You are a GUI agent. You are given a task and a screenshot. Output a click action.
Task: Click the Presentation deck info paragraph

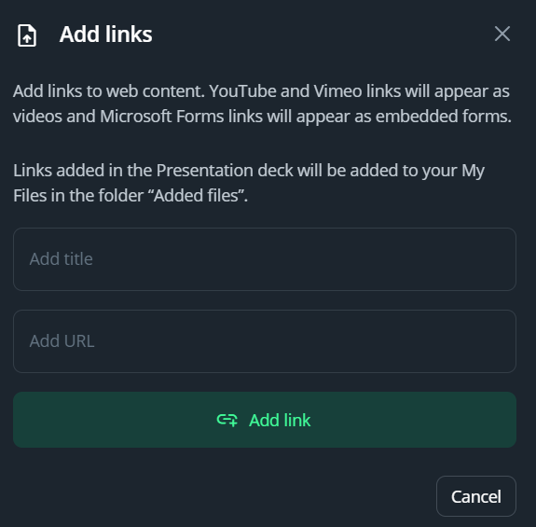[249, 183]
